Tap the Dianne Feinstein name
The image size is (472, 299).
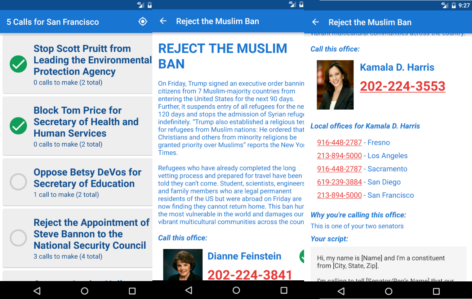(x=244, y=256)
